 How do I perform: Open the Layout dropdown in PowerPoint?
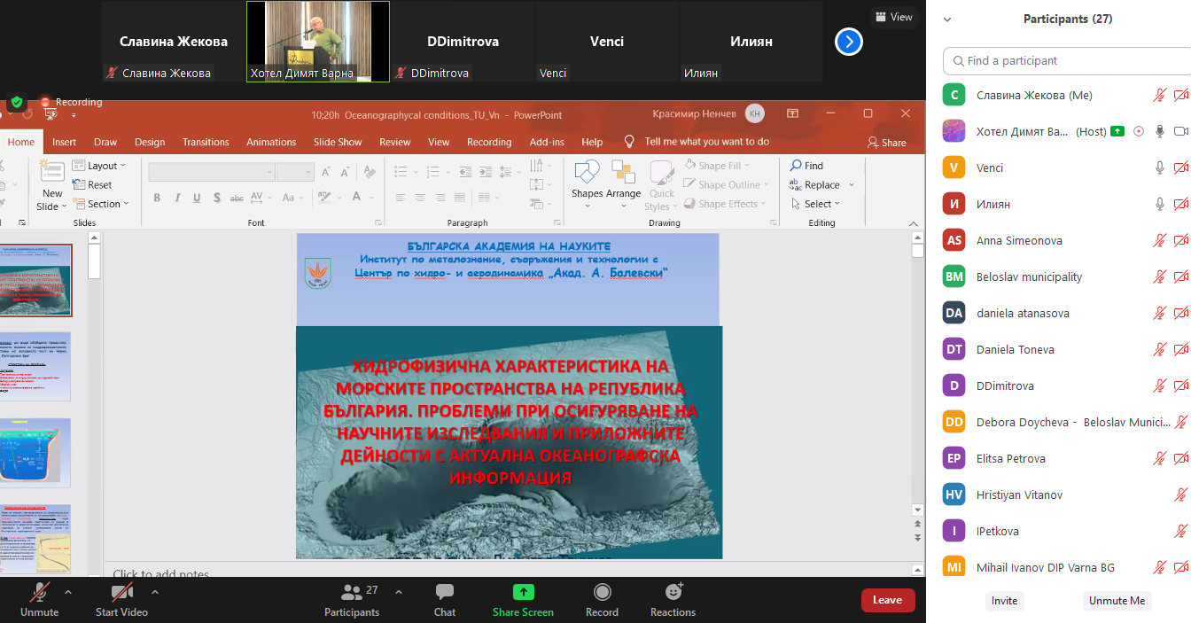tap(99, 166)
